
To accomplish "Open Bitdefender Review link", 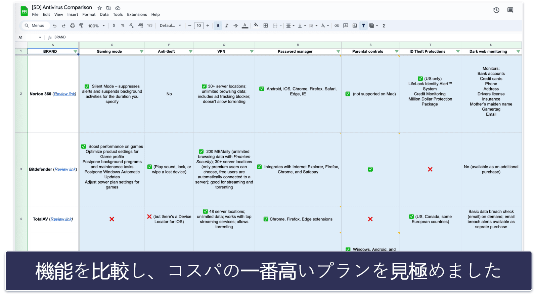I will coord(65,169).
